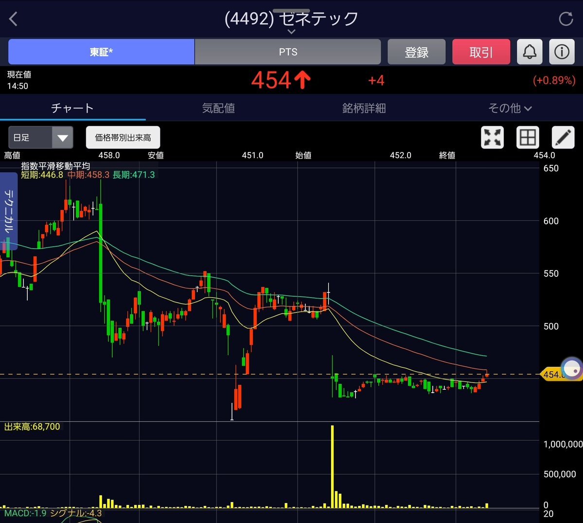Tap the (4492) ゼネテック title

(x=292, y=18)
